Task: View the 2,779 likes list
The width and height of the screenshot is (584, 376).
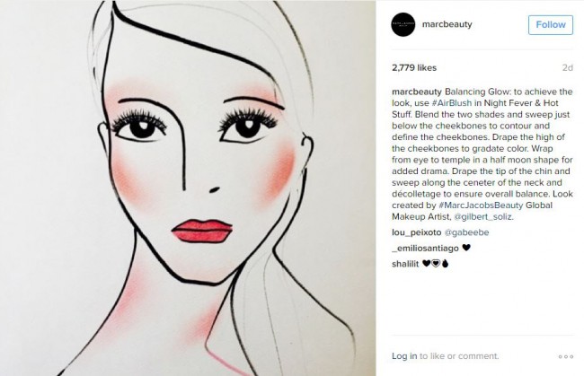Action: pos(414,67)
